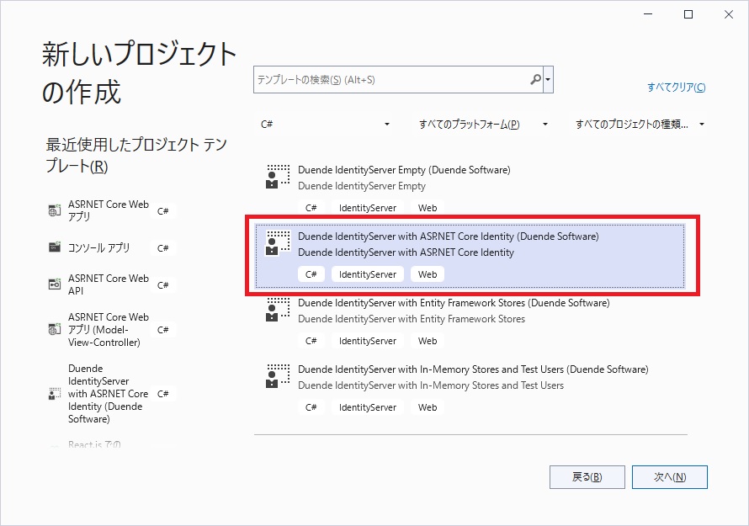The image size is (749, 526).
Task: Open the すべてのプラットフォーム filter dropdown
Action: pos(482,125)
